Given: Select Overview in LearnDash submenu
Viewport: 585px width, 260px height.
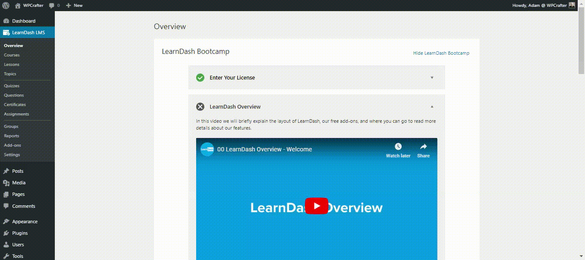Looking at the screenshot, I should click(x=14, y=45).
